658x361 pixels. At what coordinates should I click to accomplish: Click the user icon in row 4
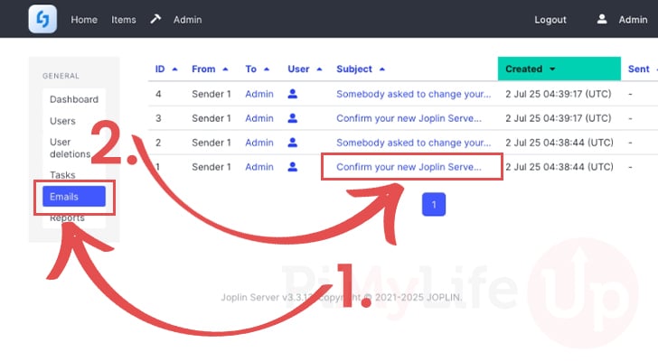(293, 94)
